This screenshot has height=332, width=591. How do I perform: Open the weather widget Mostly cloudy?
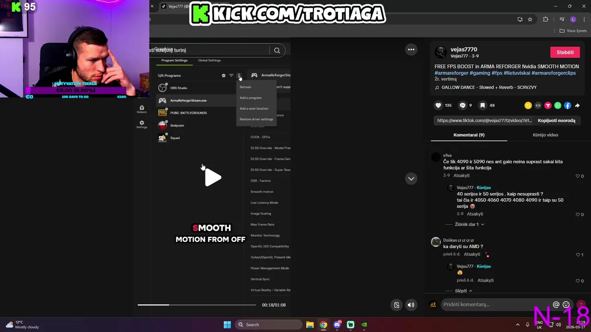tap(22, 325)
